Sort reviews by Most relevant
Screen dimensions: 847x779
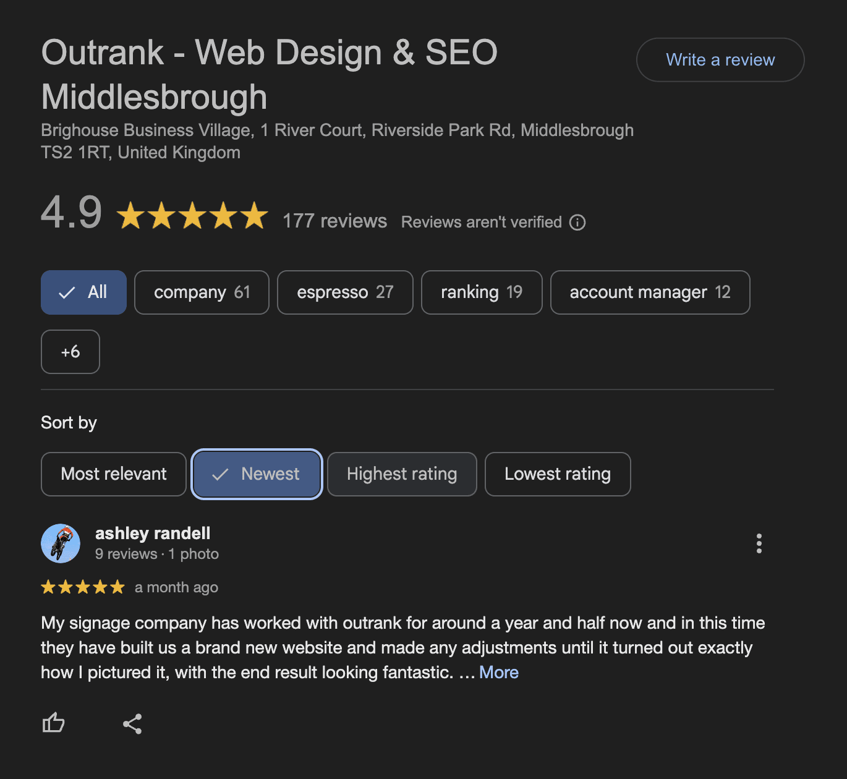[x=114, y=474]
